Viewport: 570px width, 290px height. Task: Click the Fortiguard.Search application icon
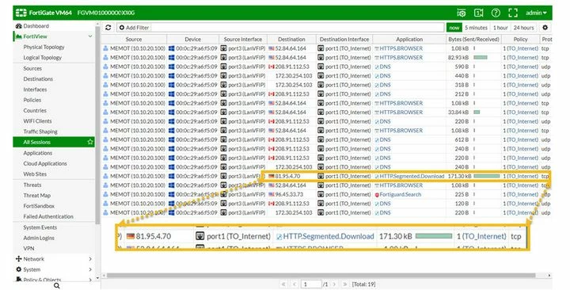point(377,195)
